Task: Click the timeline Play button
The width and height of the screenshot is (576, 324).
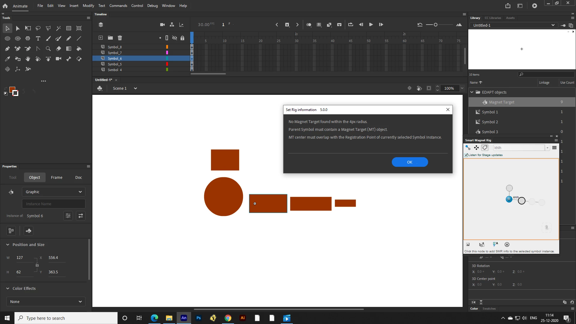Action: click(371, 25)
